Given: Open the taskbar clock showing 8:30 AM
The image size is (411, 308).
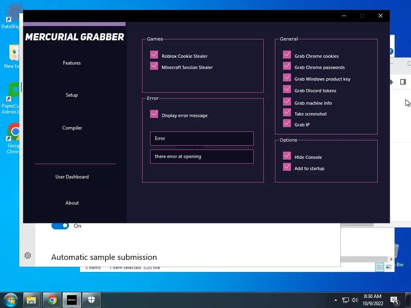Looking at the screenshot, I should 373,300.
